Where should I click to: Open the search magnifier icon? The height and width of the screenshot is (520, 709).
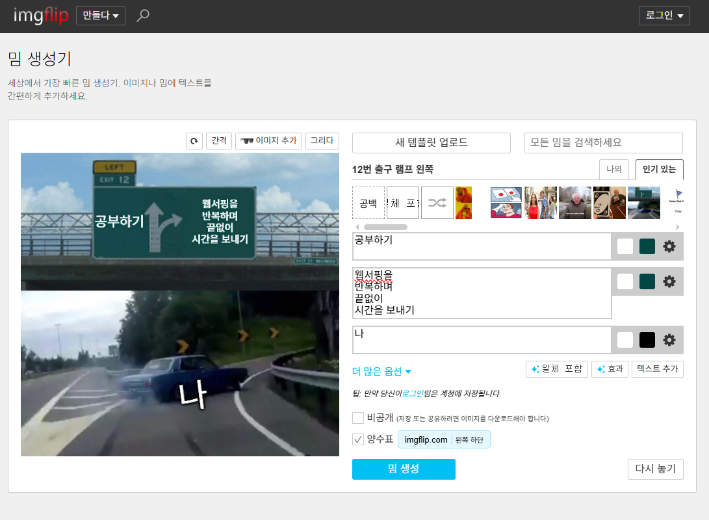(143, 16)
